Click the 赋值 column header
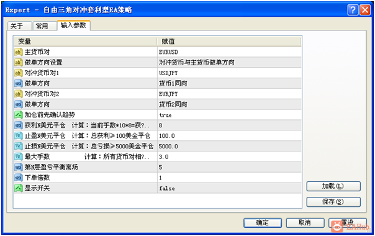375x236 pixels. pos(229,42)
